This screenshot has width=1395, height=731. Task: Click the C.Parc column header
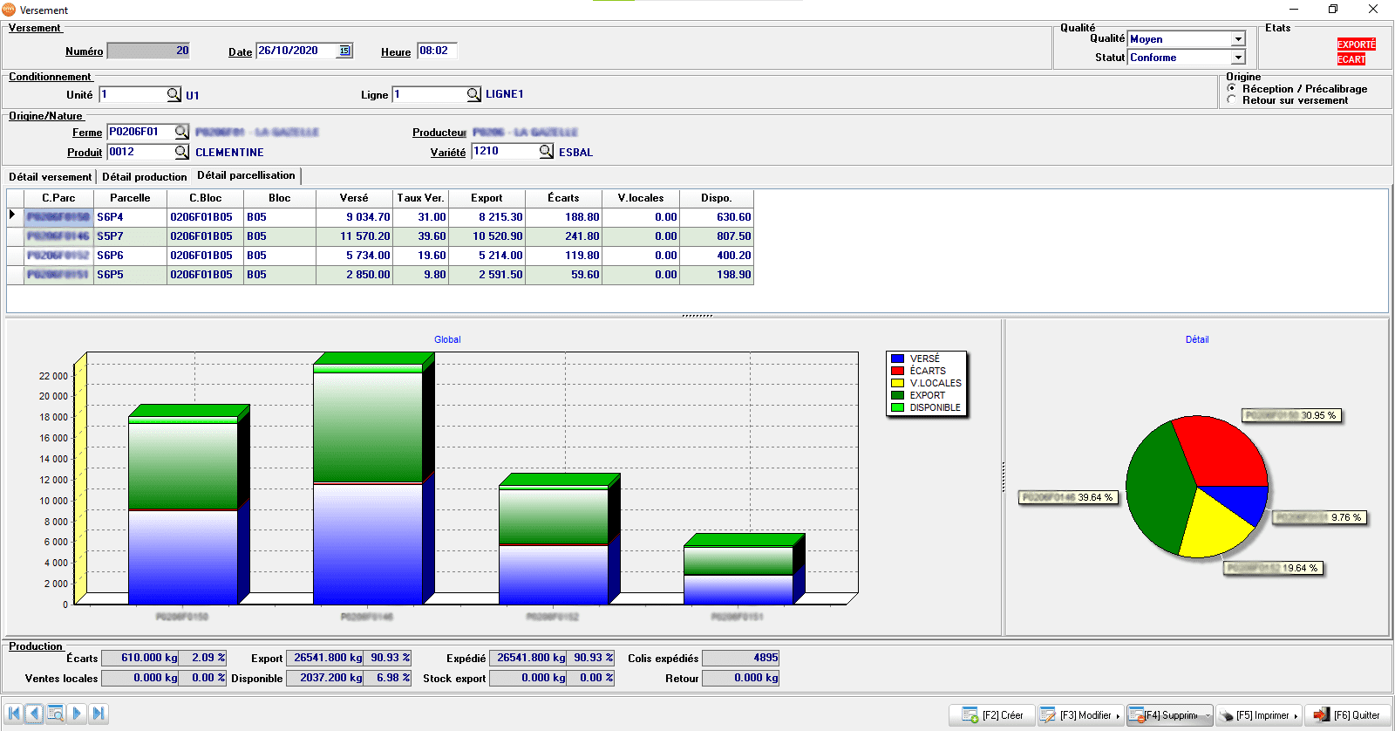tap(58, 198)
